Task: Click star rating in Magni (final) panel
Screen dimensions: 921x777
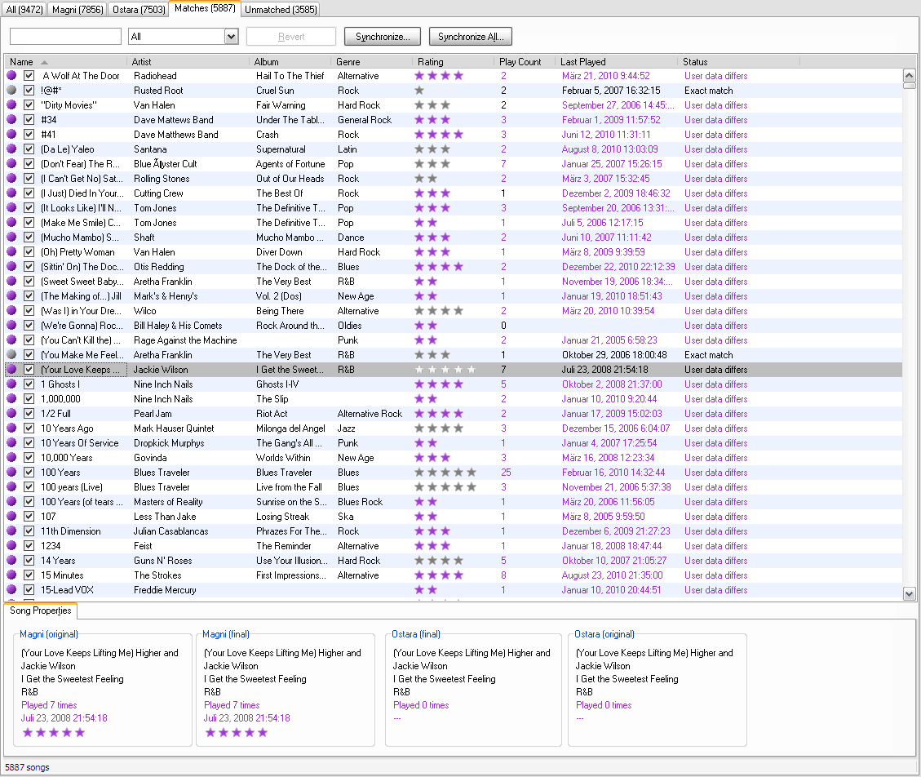Action: pyautogui.click(x=236, y=732)
